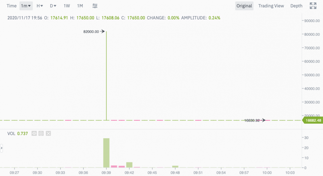The image size is (323, 176).
Task: Expand chart to fullscreen with arrows icon
Action: tap(313, 6)
